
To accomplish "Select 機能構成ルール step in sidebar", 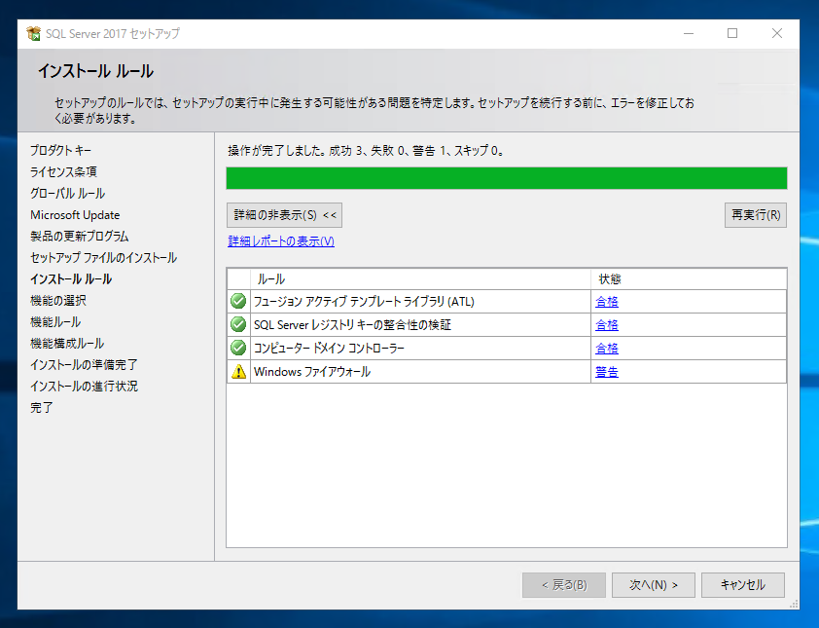I will pyautogui.click(x=67, y=344).
